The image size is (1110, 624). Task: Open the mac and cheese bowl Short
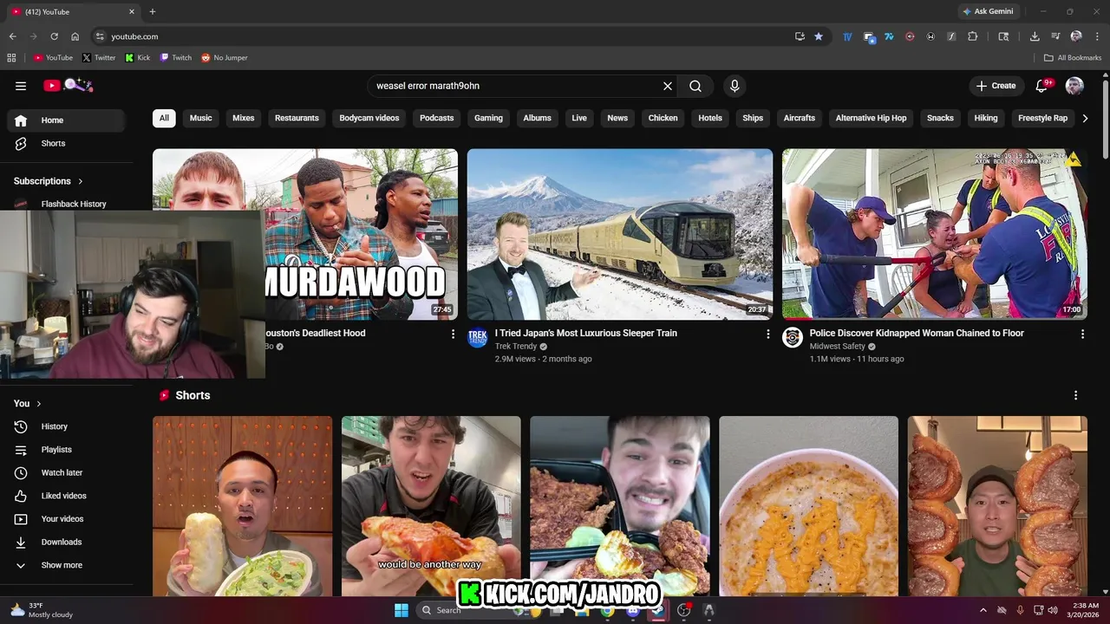[x=808, y=506]
